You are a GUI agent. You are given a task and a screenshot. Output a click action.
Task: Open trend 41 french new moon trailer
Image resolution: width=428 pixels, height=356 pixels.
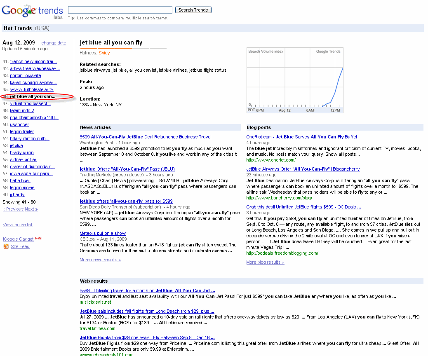(33, 61)
